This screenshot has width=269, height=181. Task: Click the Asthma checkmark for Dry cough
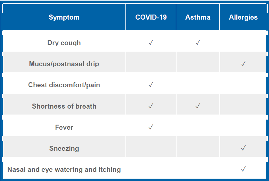click(x=198, y=42)
